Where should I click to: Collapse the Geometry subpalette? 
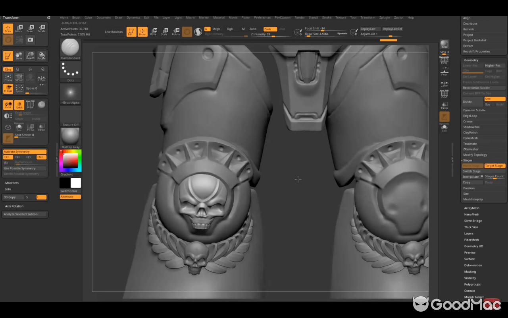(471, 60)
